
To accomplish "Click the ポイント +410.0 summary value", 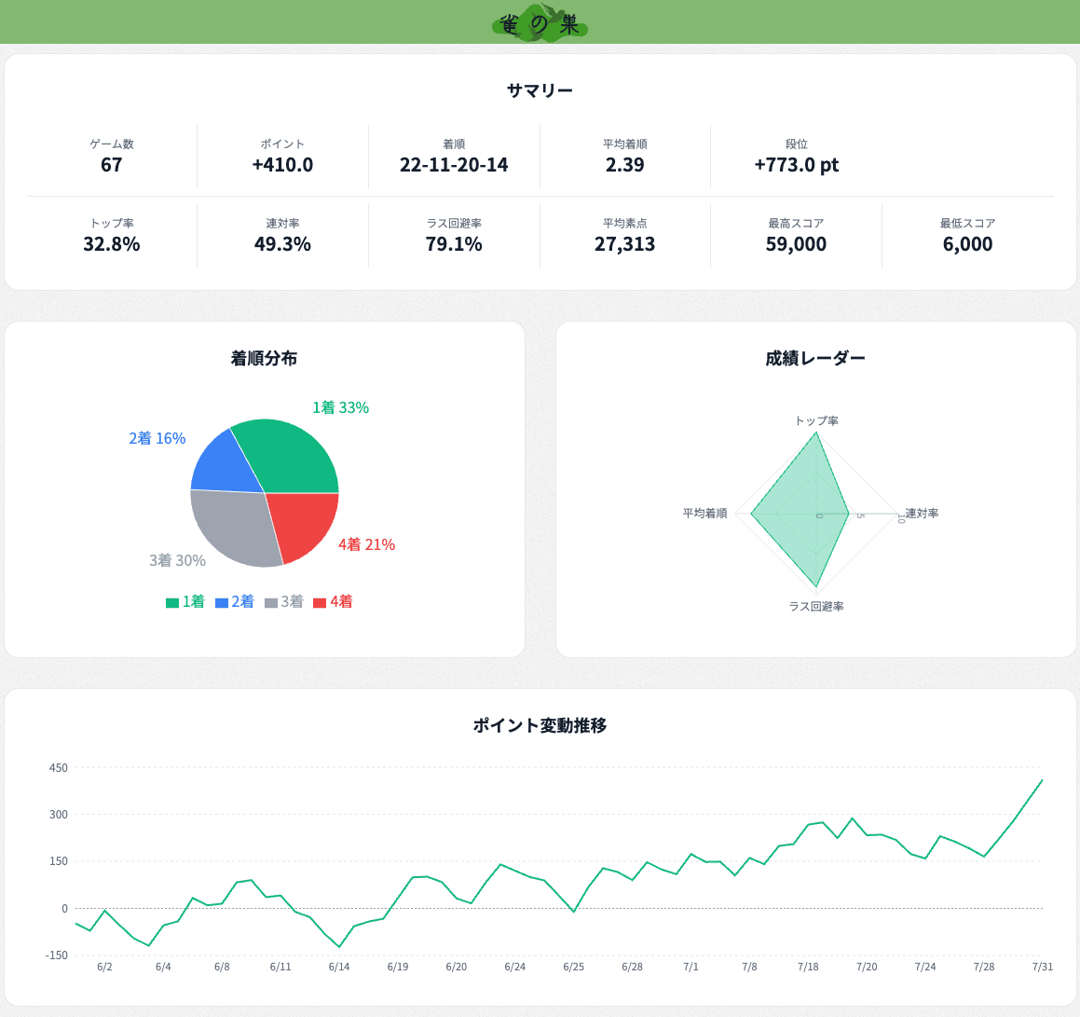I will pyautogui.click(x=282, y=165).
